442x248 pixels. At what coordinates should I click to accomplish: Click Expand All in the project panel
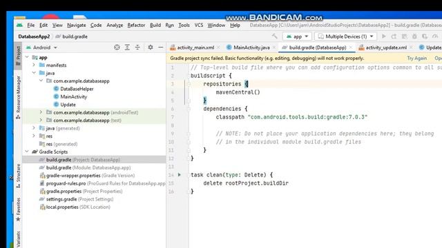pos(127,48)
